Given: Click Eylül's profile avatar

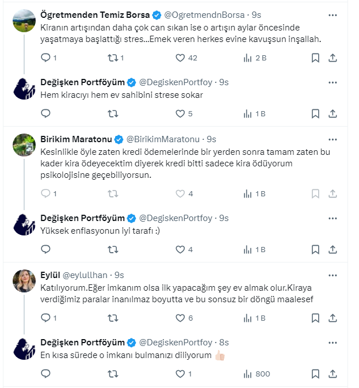Looking at the screenshot, I should click(24, 280).
